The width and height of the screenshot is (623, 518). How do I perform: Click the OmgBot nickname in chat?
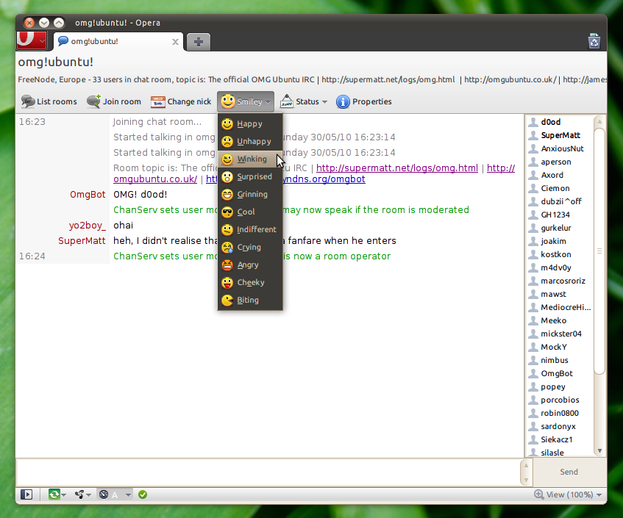click(x=88, y=195)
